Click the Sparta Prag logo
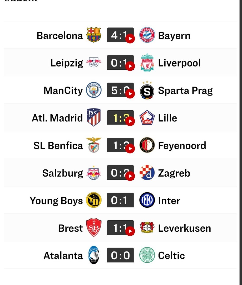Image resolution: width=242 pixels, height=285 pixels. click(x=147, y=91)
